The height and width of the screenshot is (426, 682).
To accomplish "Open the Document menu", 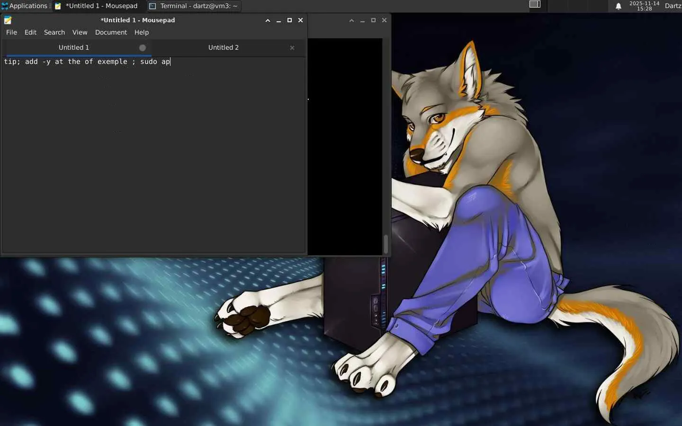I will click(x=111, y=32).
